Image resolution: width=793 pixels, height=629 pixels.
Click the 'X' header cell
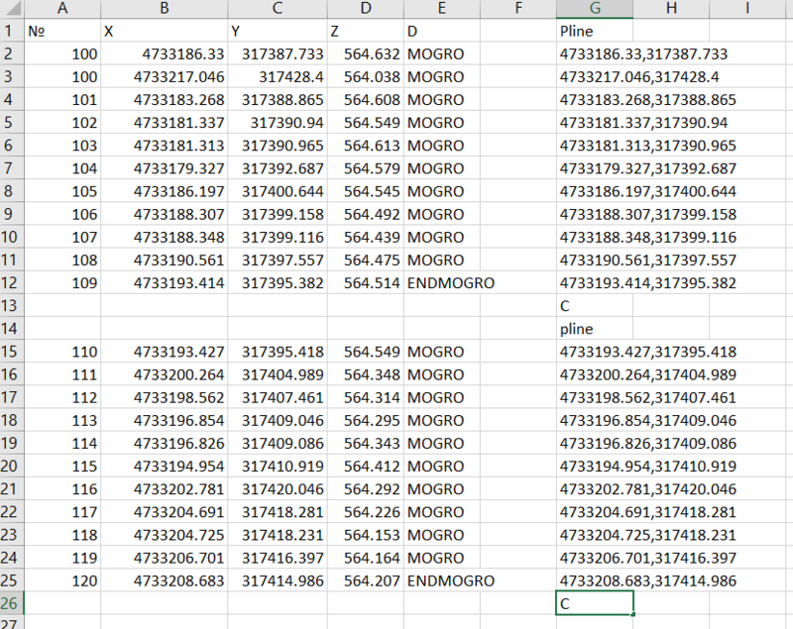click(x=164, y=31)
